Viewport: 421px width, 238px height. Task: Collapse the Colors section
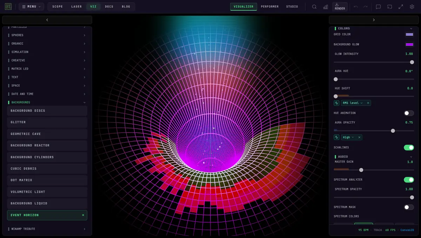(374, 28)
